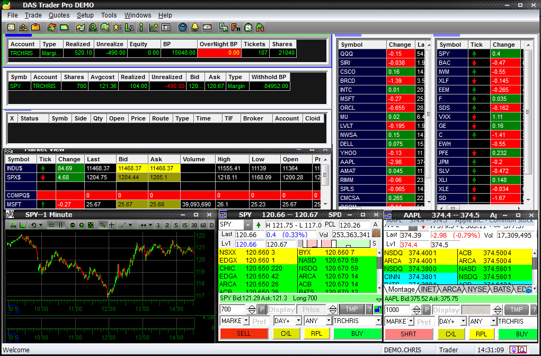
Task: Click the envelope message toolbar icon
Action: 207,27
